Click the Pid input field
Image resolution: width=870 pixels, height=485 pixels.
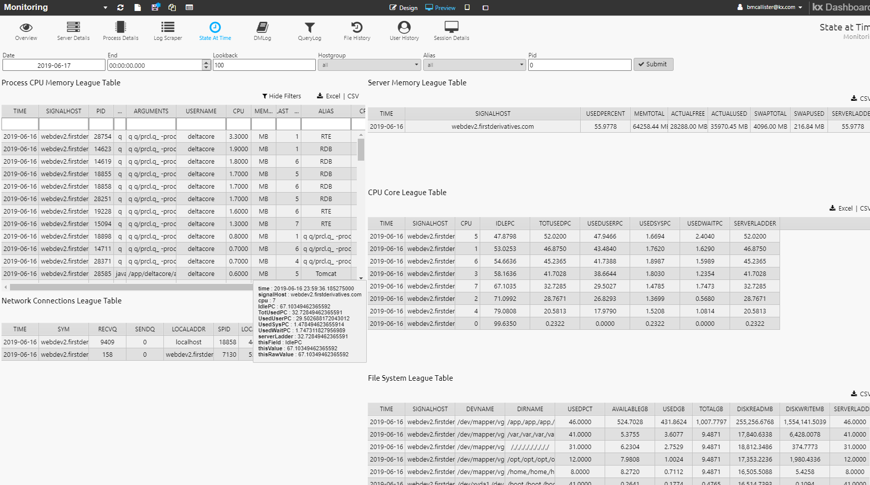[580, 65]
